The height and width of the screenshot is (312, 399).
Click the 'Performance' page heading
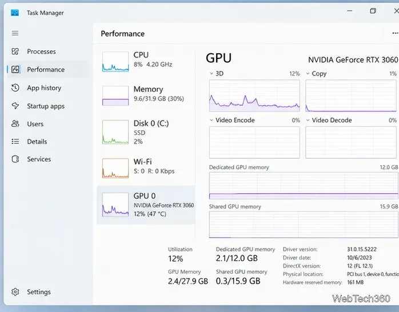point(123,34)
